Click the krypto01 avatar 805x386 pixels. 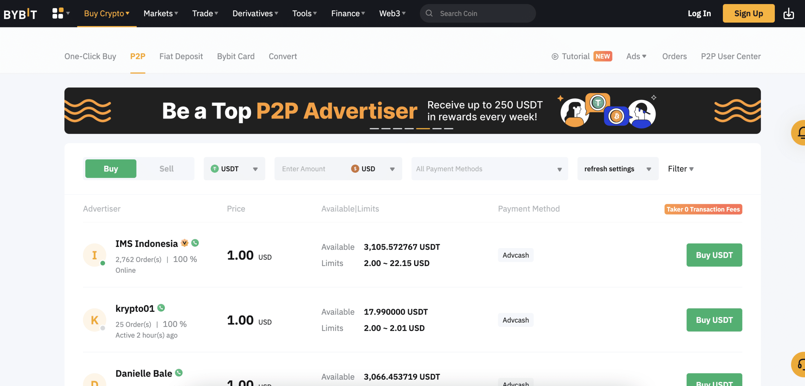pos(94,320)
